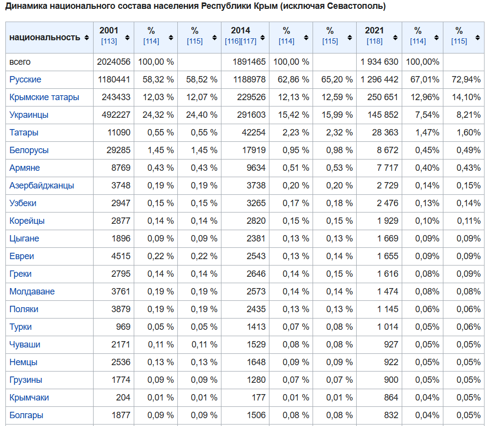The height and width of the screenshot is (426, 486).
Task: Open the Крымские татары link
Action: pos(44,97)
